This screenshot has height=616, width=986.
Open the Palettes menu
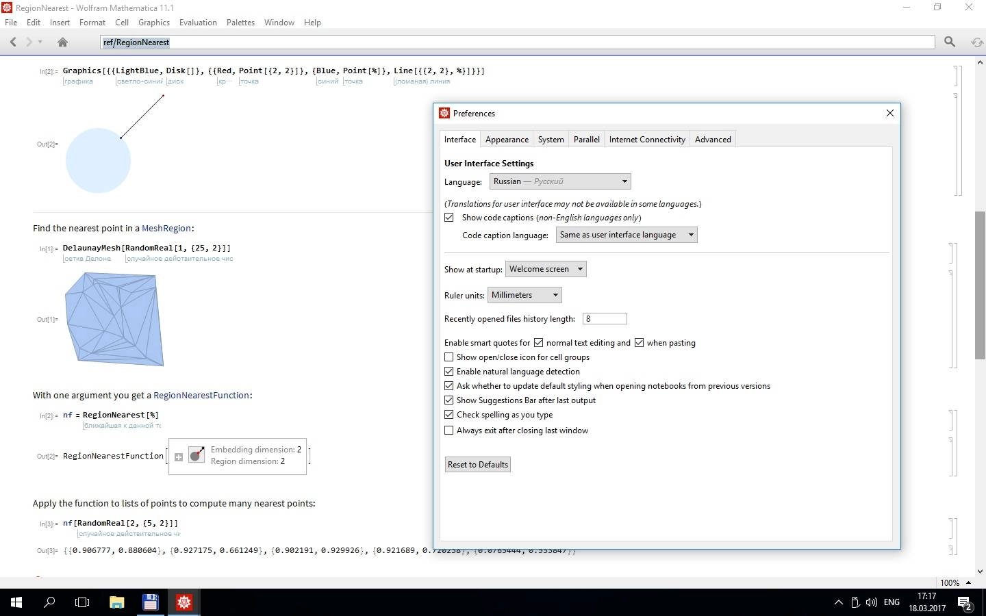pos(240,22)
